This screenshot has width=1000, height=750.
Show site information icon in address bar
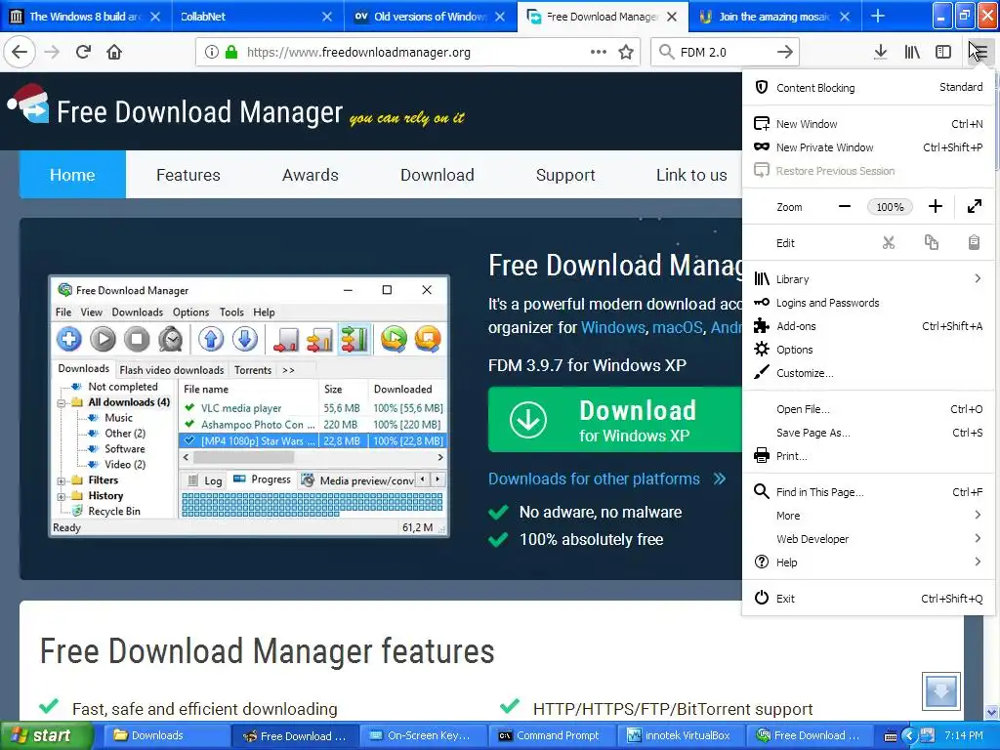point(212,53)
